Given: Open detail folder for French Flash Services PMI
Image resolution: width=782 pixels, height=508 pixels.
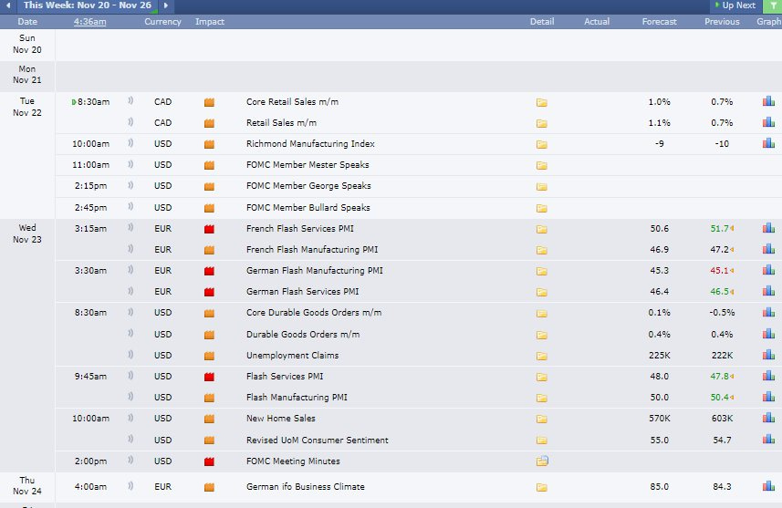Looking at the screenshot, I should coord(542,229).
